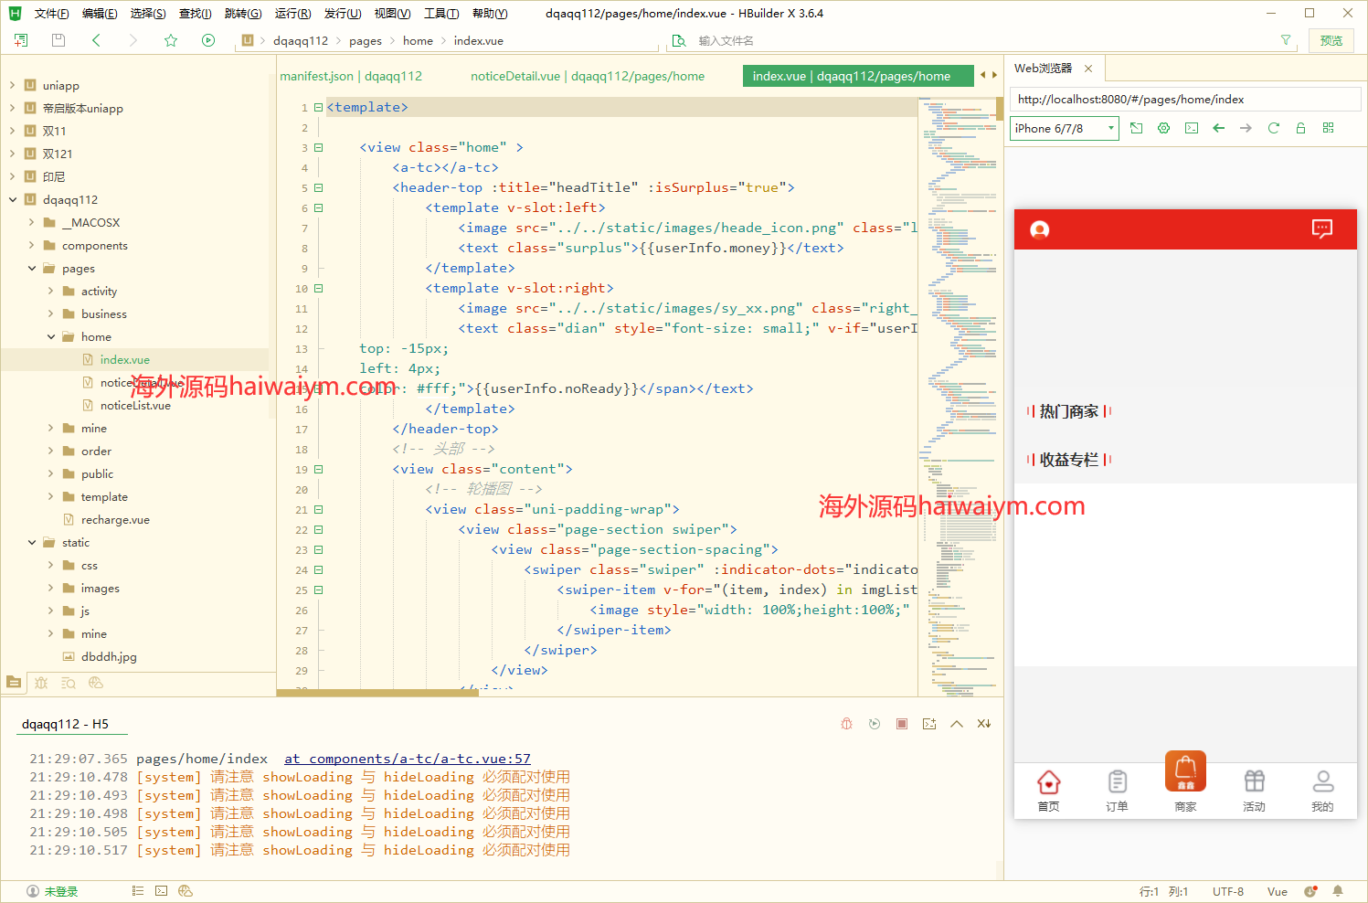The height and width of the screenshot is (903, 1368).
Task: Click the run play icon in toolbar
Action: 208,40
